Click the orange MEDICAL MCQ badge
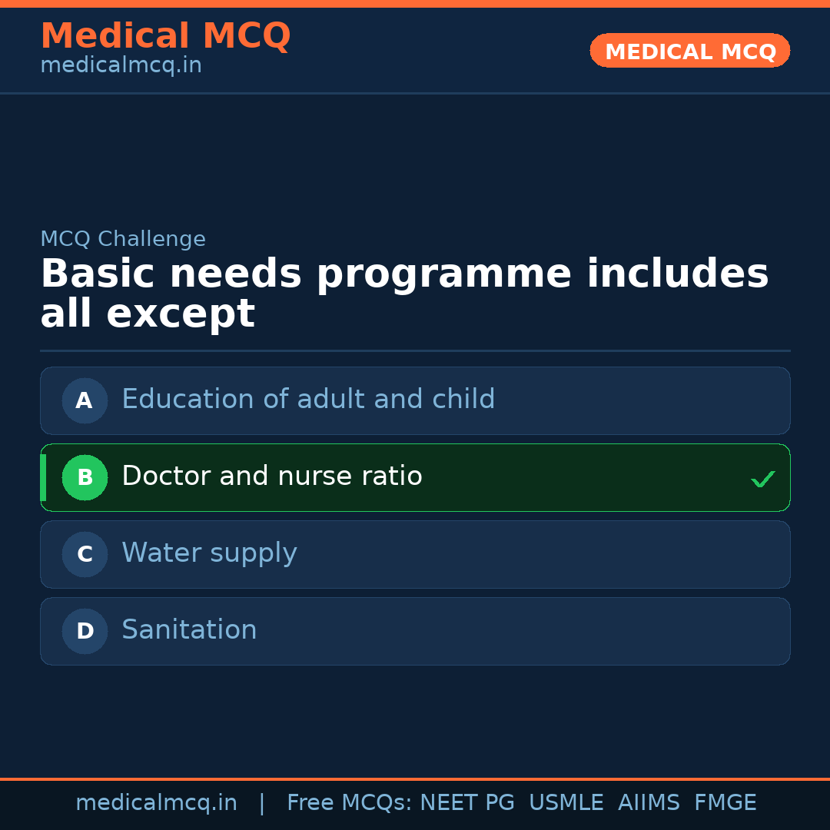 point(689,51)
